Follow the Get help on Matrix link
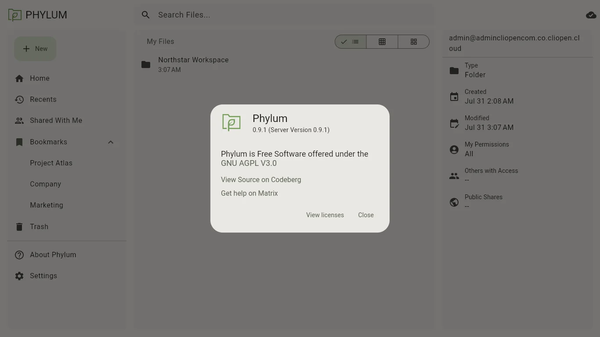Viewport: 600px width, 337px height. [249, 194]
